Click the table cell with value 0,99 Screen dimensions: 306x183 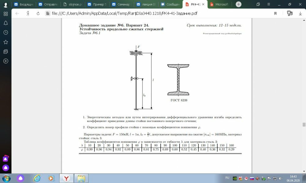[90, 149]
